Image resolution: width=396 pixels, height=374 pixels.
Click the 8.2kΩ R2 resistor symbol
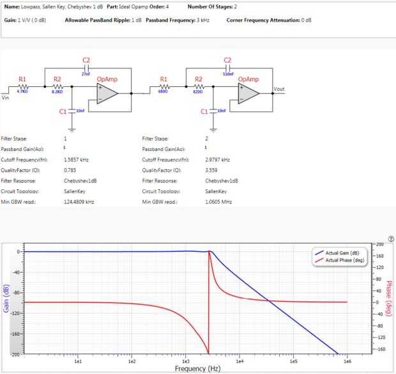57,86
